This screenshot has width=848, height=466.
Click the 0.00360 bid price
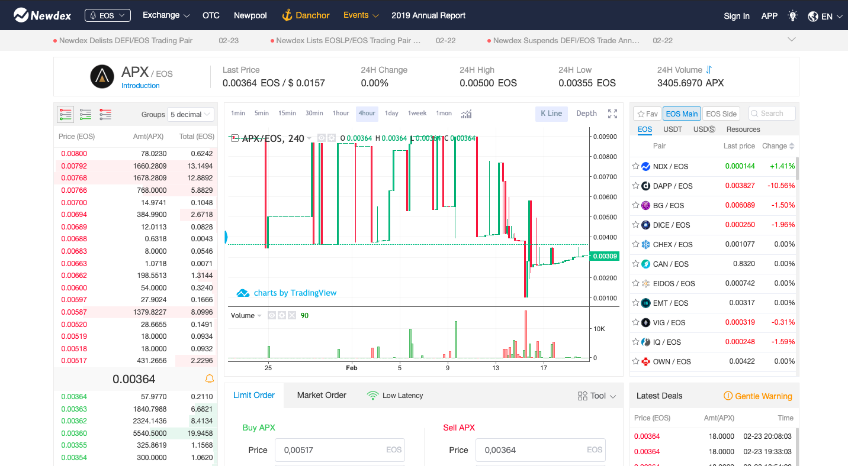coord(74,433)
